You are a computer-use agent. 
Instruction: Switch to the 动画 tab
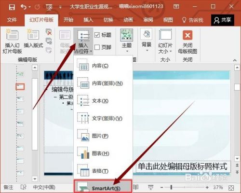(128, 20)
